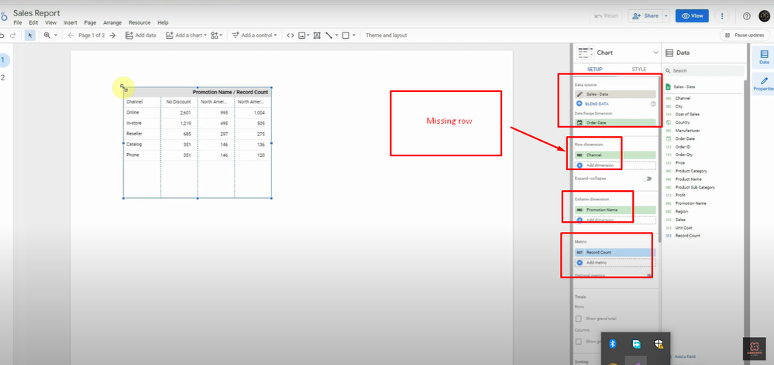The width and height of the screenshot is (774, 365).
Task: Click the Windows Security shield tray icon
Action: tap(659, 344)
